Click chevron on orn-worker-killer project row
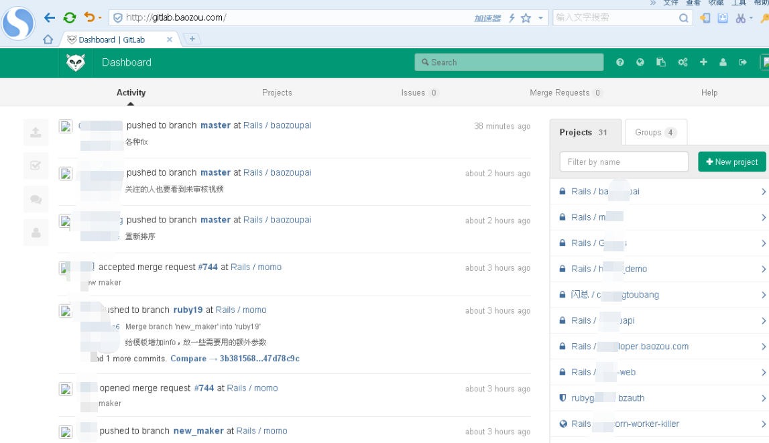This screenshot has height=443, width=769. (x=764, y=424)
